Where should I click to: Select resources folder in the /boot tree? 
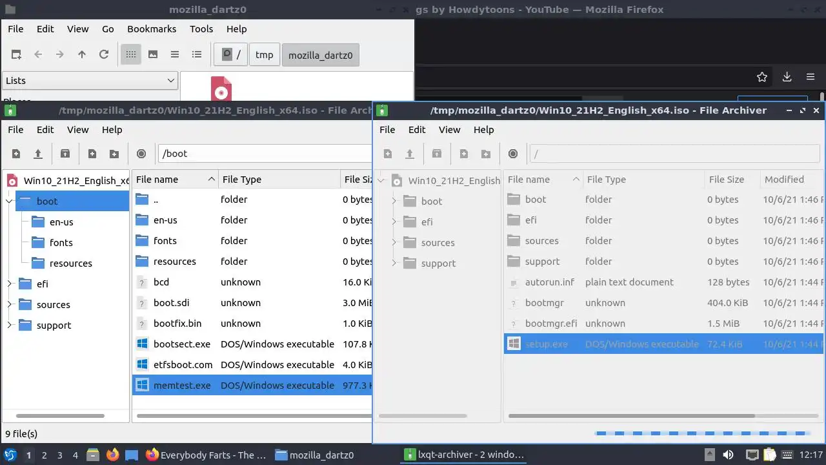[x=70, y=263]
